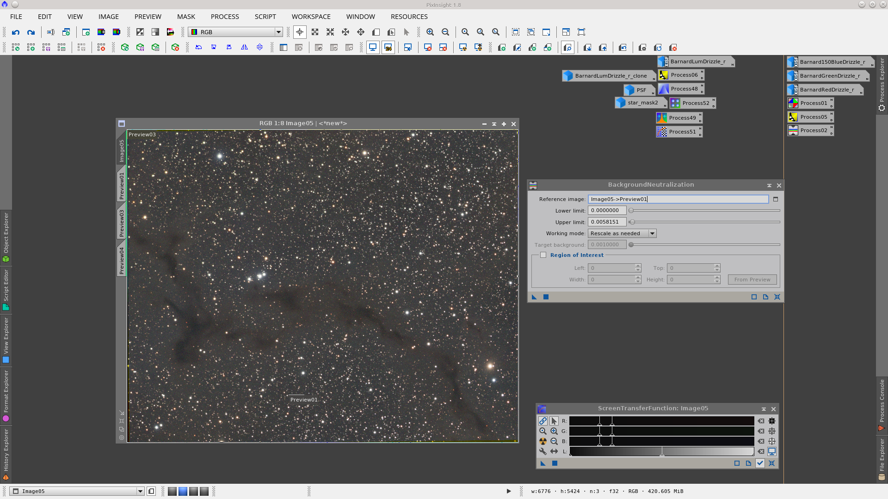Toggle linked RGB channels in ScreenTransferFunction

(543, 421)
